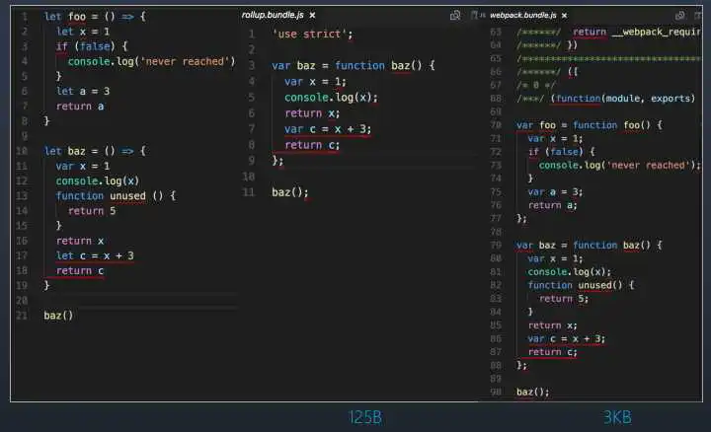This screenshot has width=711, height=432.
Task: Switch to the webpack.bundle.js tab
Action: tap(522, 16)
